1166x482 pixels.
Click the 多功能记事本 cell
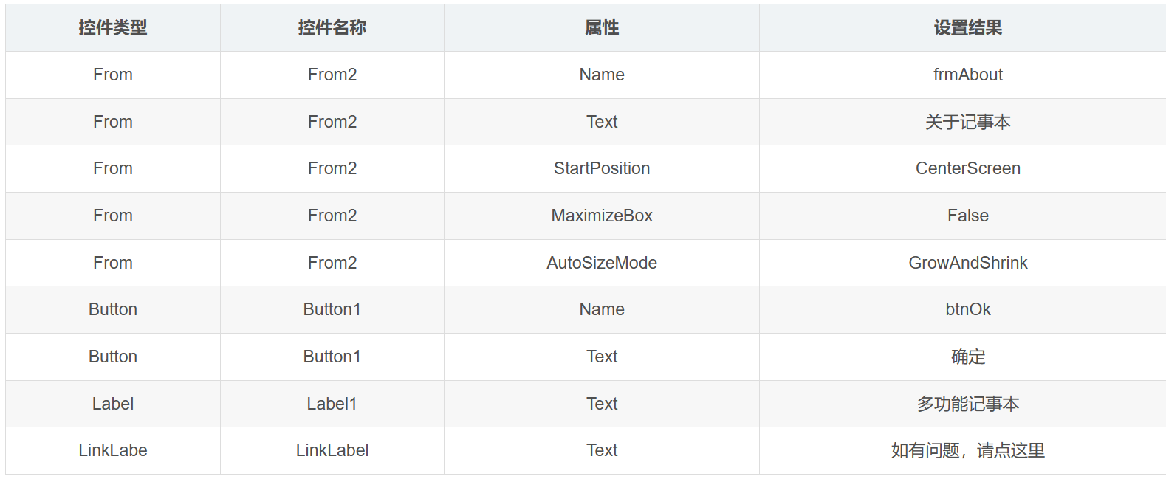[x=967, y=404]
